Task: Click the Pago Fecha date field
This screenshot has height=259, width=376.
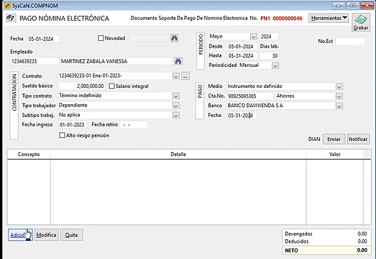Action: pos(242,116)
